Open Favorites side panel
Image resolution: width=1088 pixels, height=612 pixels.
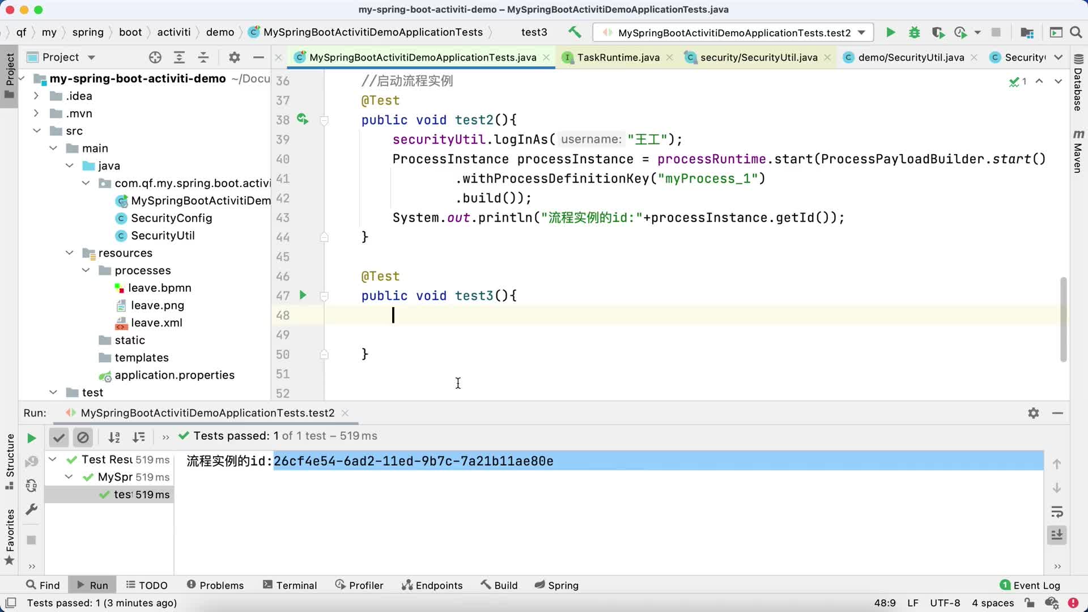(x=10, y=537)
